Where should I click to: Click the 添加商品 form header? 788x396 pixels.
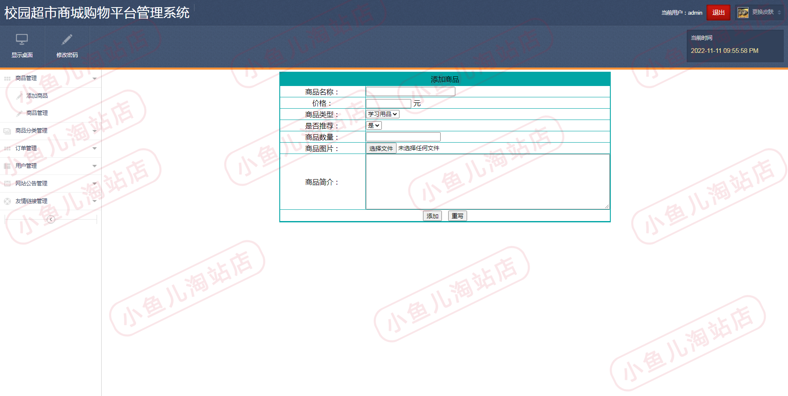point(445,79)
